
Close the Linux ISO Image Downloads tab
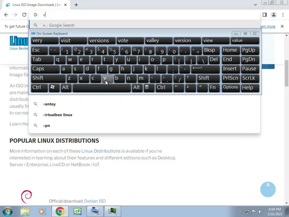point(65,5)
